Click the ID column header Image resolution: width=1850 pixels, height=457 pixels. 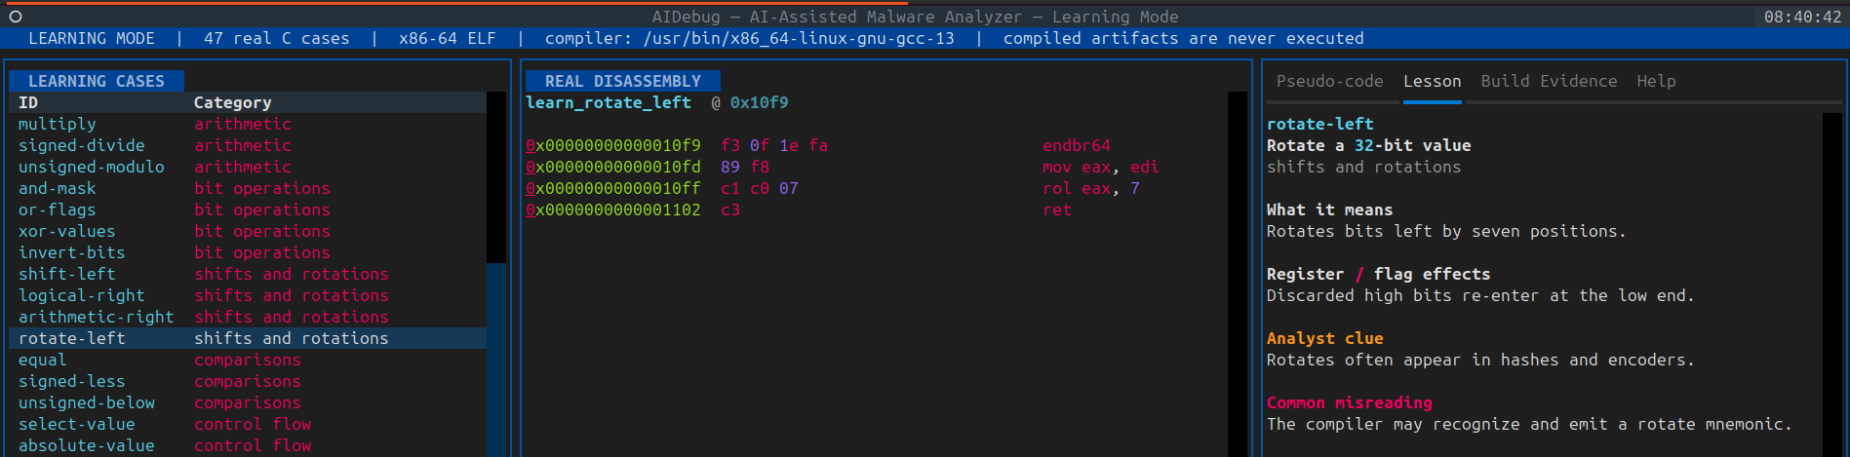pos(28,102)
